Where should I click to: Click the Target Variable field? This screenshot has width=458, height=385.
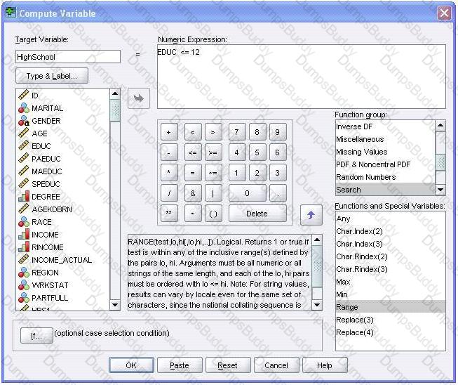[68, 57]
